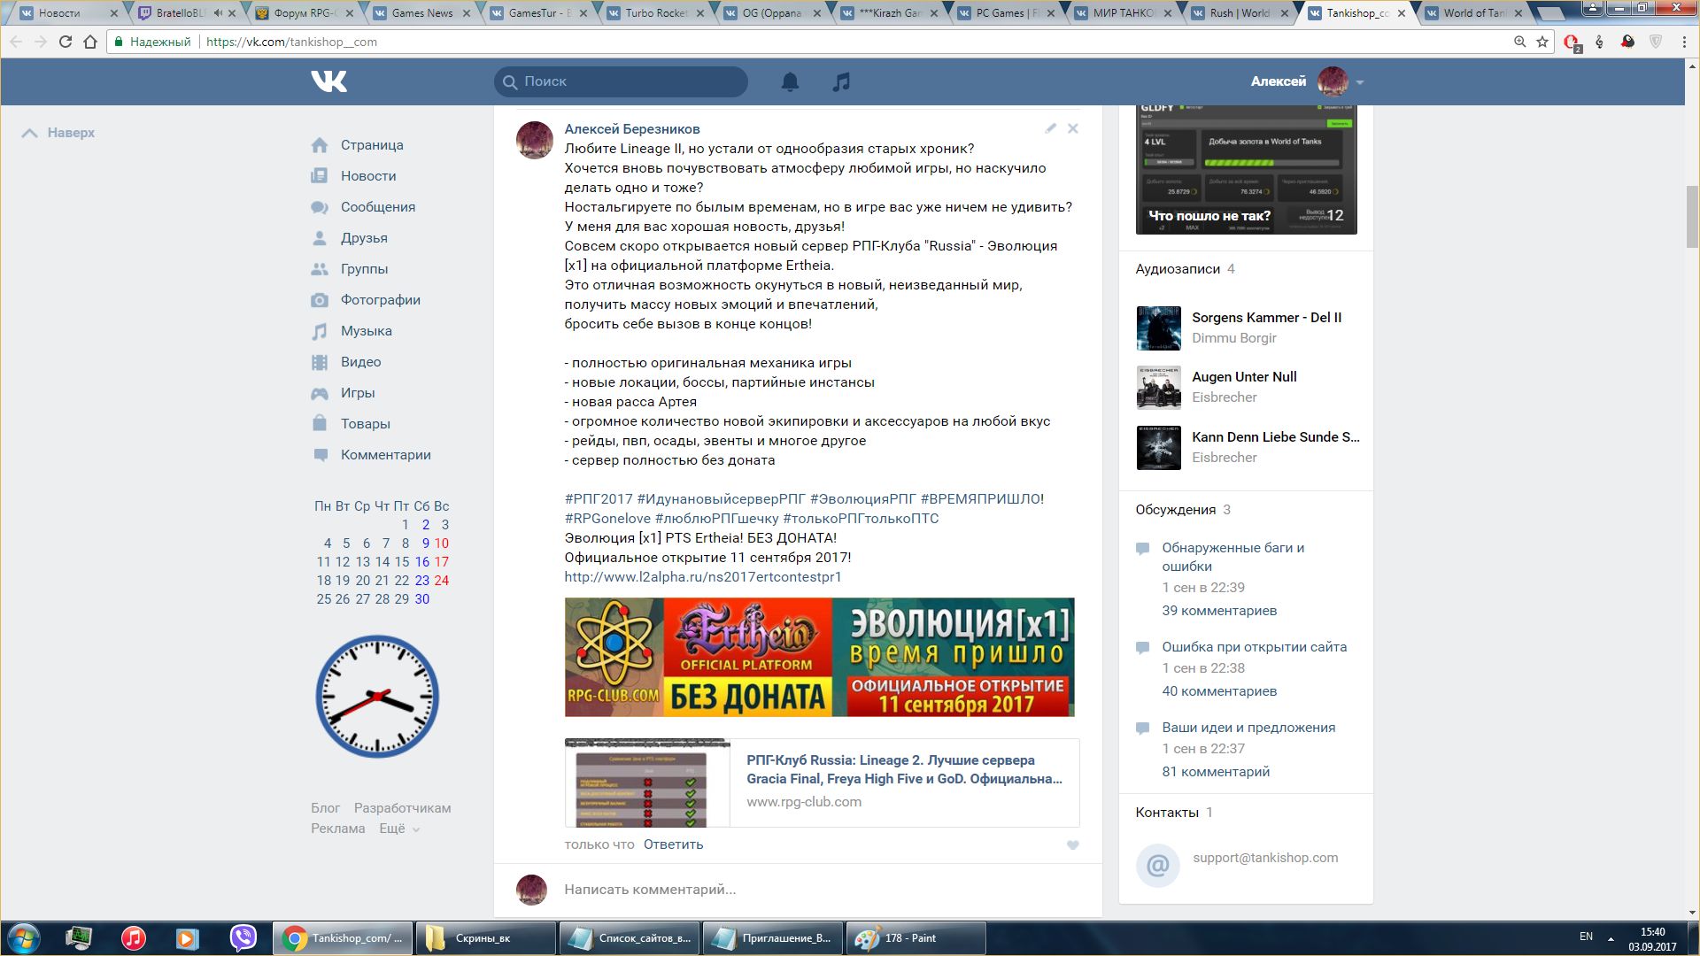Open the Эволюция x1 banner image

point(819,657)
